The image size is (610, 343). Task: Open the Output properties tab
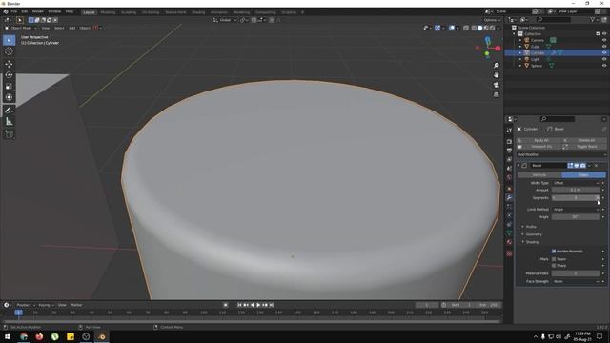click(509, 151)
